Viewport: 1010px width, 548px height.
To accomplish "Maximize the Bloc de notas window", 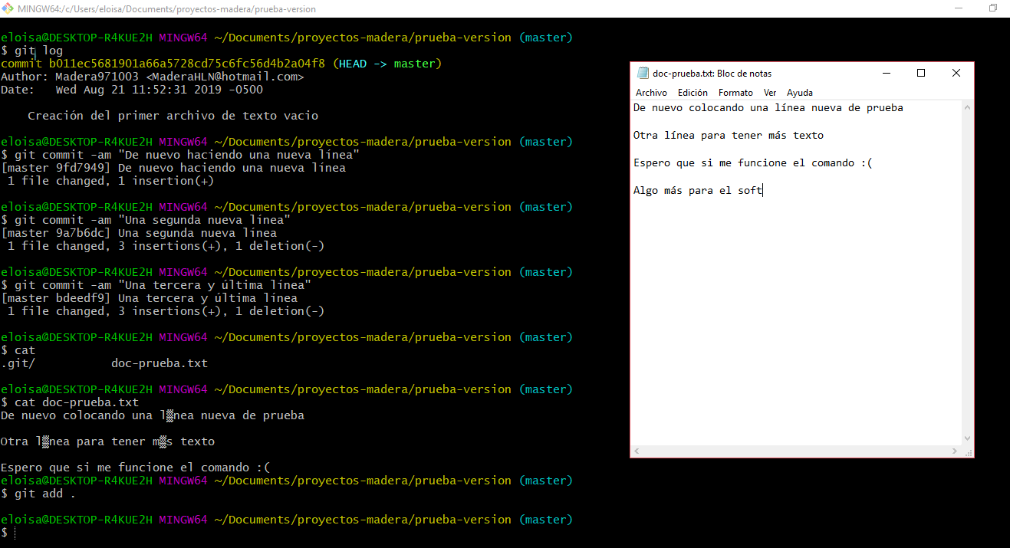I will tap(921, 74).
